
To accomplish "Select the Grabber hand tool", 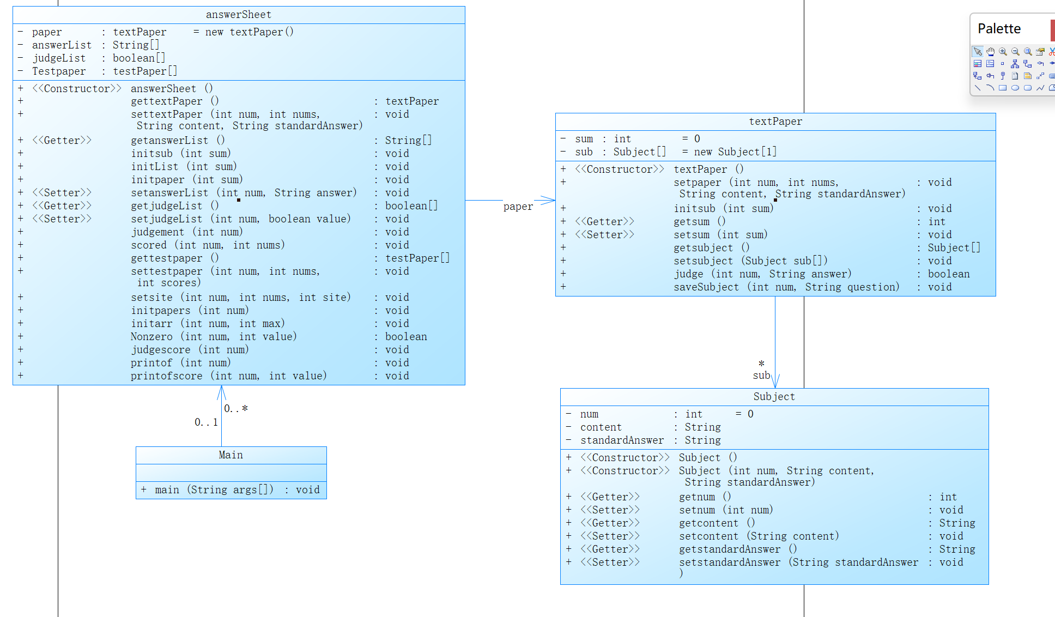I will point(990,51).
